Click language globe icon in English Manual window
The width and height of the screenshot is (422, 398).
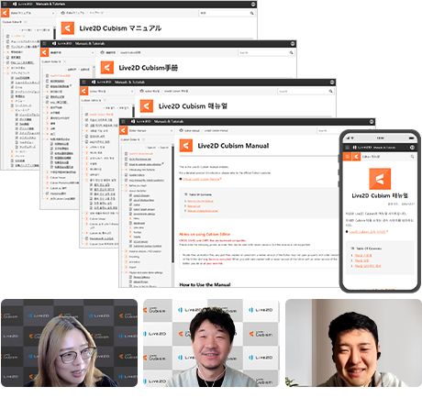pos(372,121)
